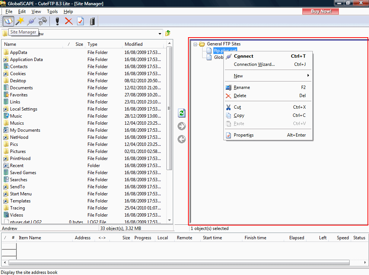This screenshot has height=275, width=369.
Task: Click the exclamation mark toolbar icon
Action: [57, 21]
